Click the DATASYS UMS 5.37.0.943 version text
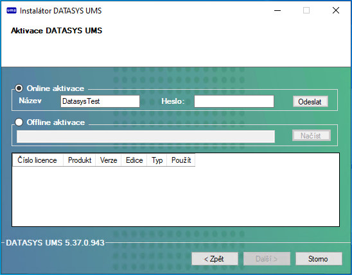Image resolution: width=352 pixels, height=275 pixels. 55,243
